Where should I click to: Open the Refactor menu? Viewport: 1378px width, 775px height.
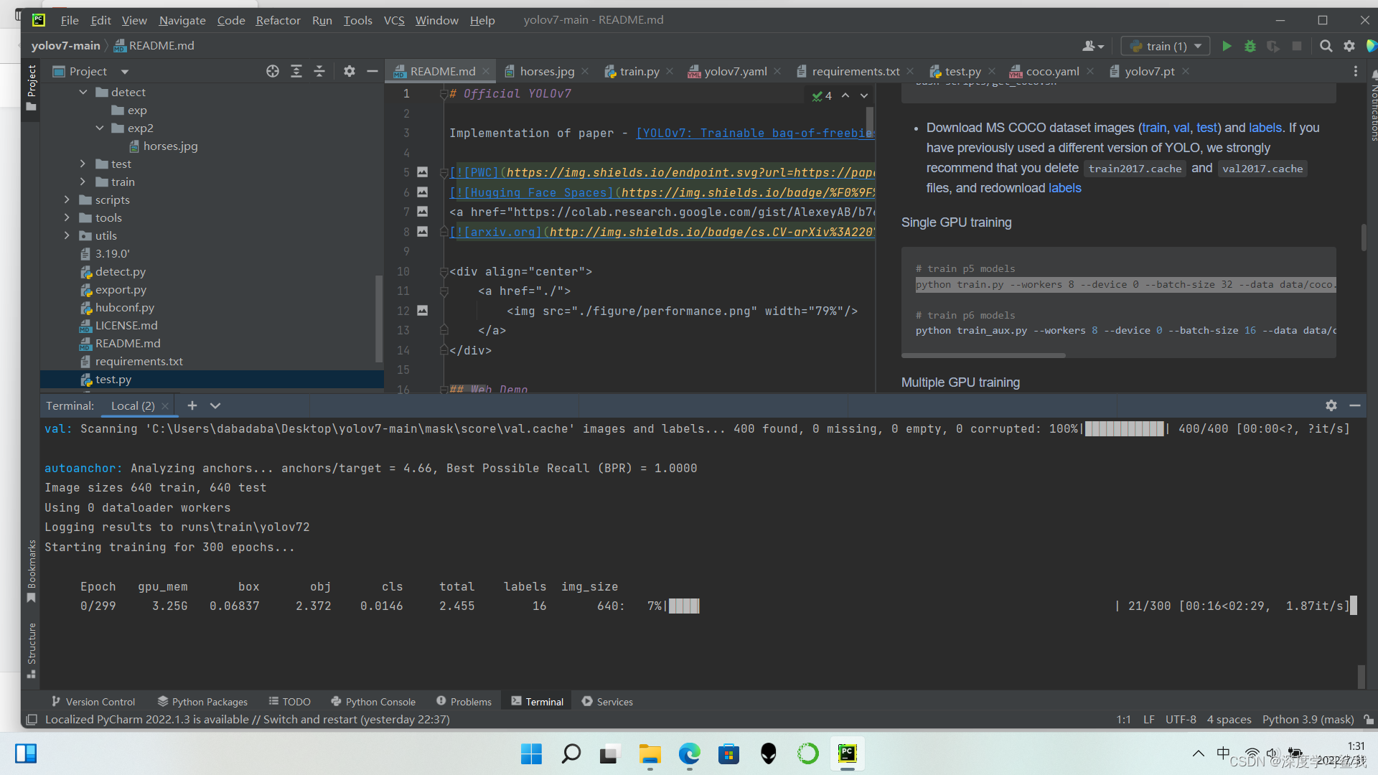coord(278,20)
